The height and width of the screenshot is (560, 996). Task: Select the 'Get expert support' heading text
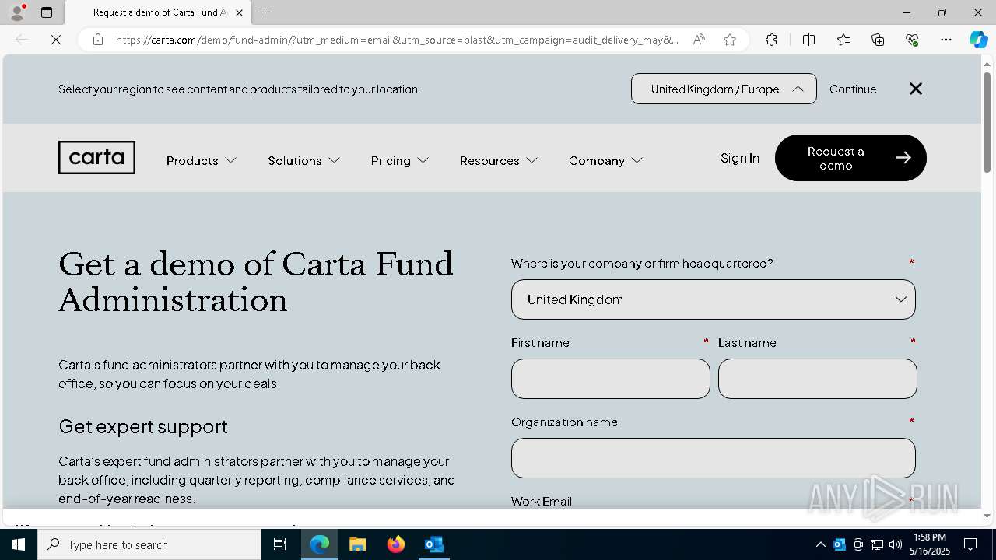[143, 426]
